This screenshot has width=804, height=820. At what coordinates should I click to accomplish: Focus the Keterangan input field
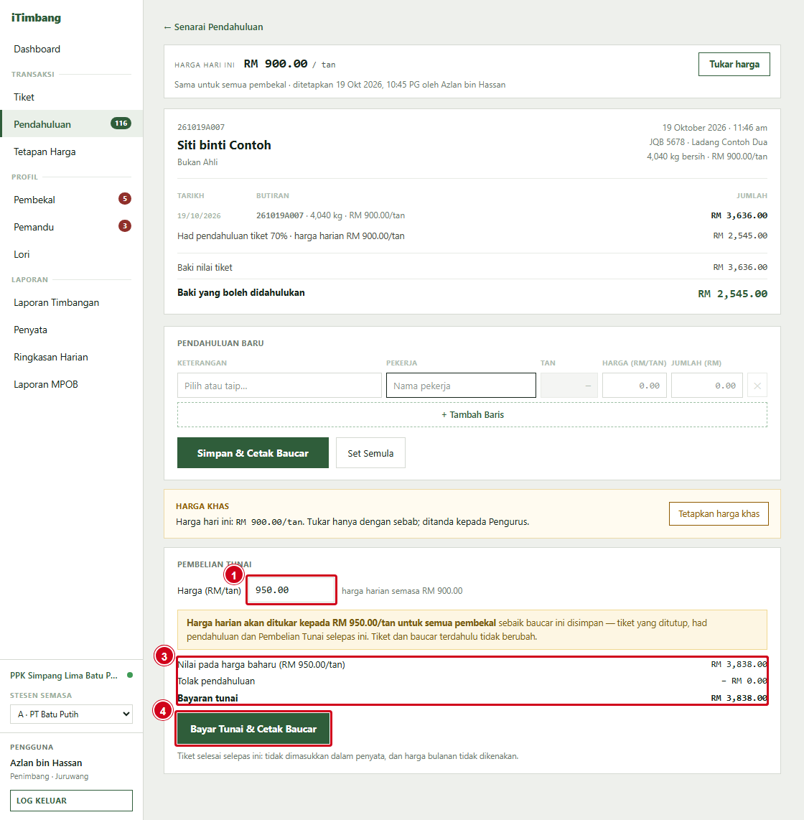279,386
